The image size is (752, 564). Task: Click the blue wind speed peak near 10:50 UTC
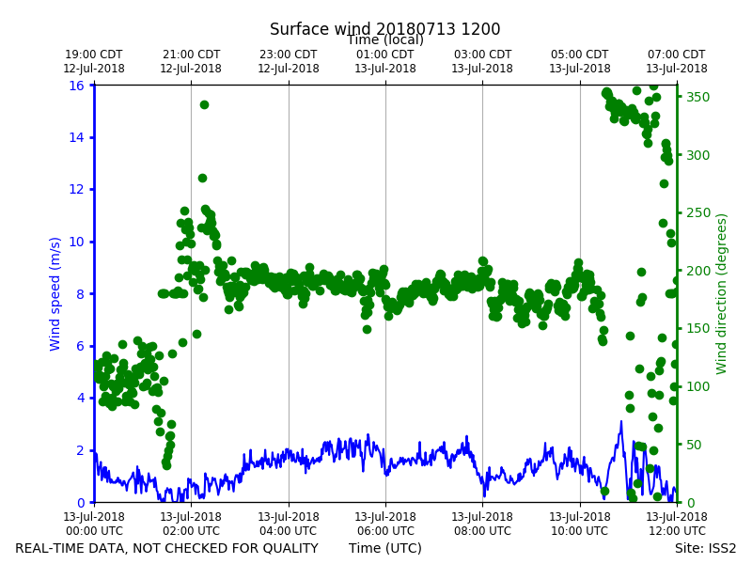(621, 422)
